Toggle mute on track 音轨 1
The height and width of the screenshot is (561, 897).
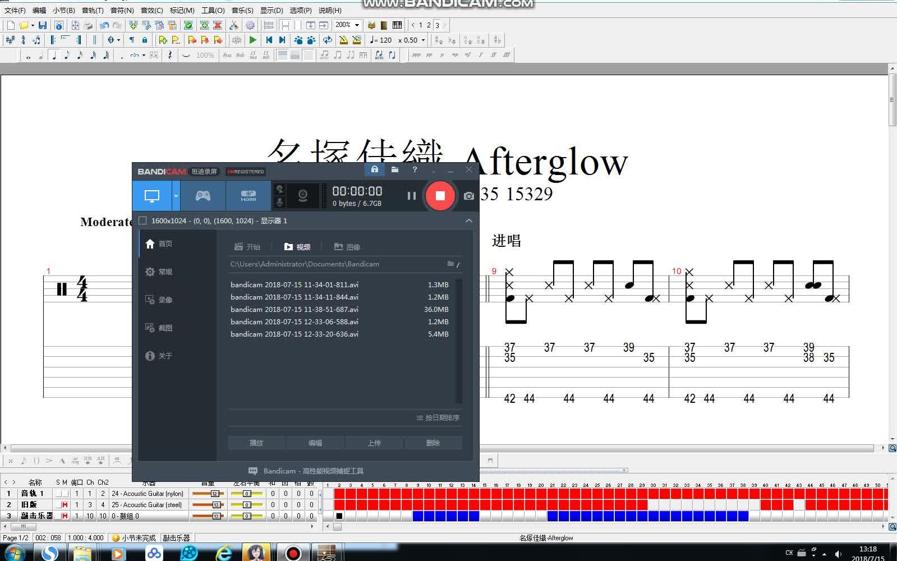(65, 494)
